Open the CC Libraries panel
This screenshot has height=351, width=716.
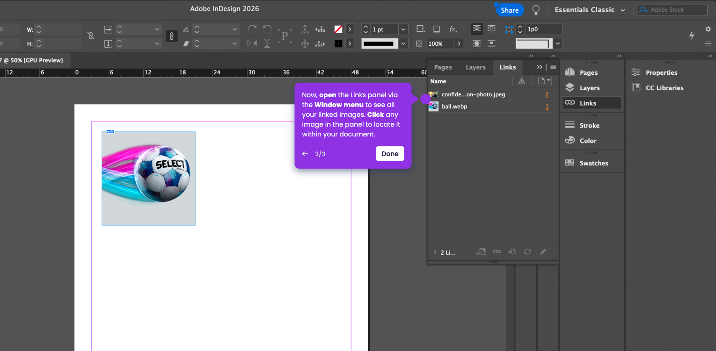664,88
